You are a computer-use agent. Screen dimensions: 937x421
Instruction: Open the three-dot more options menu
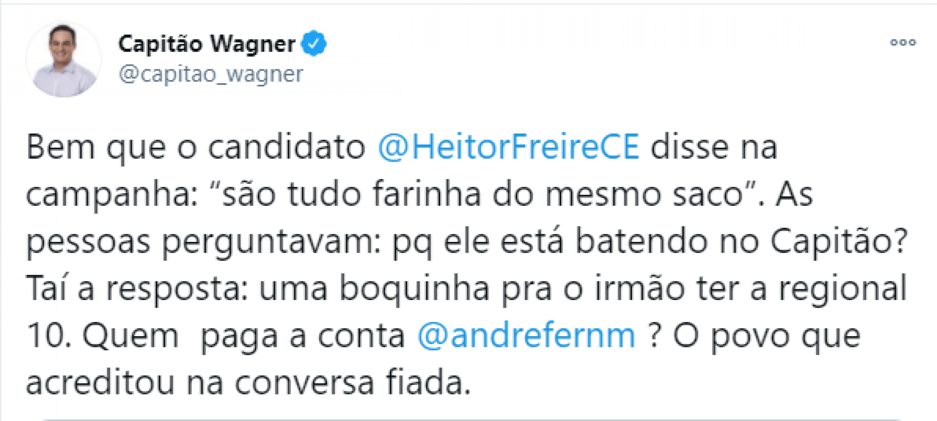pyautogui.click(x=903, y=42)
